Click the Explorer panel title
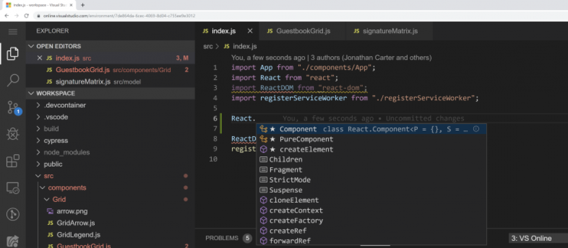 52,31
